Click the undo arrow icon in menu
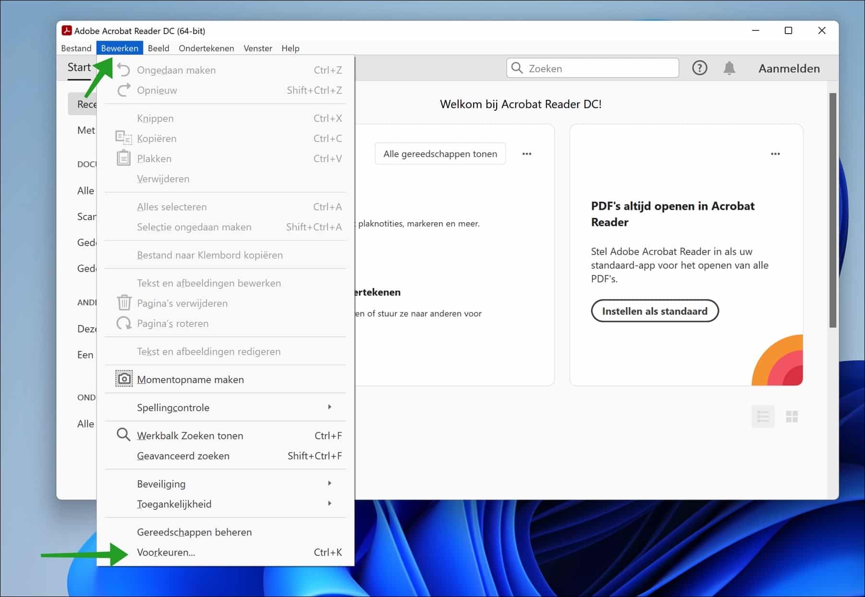 (123, 70)
